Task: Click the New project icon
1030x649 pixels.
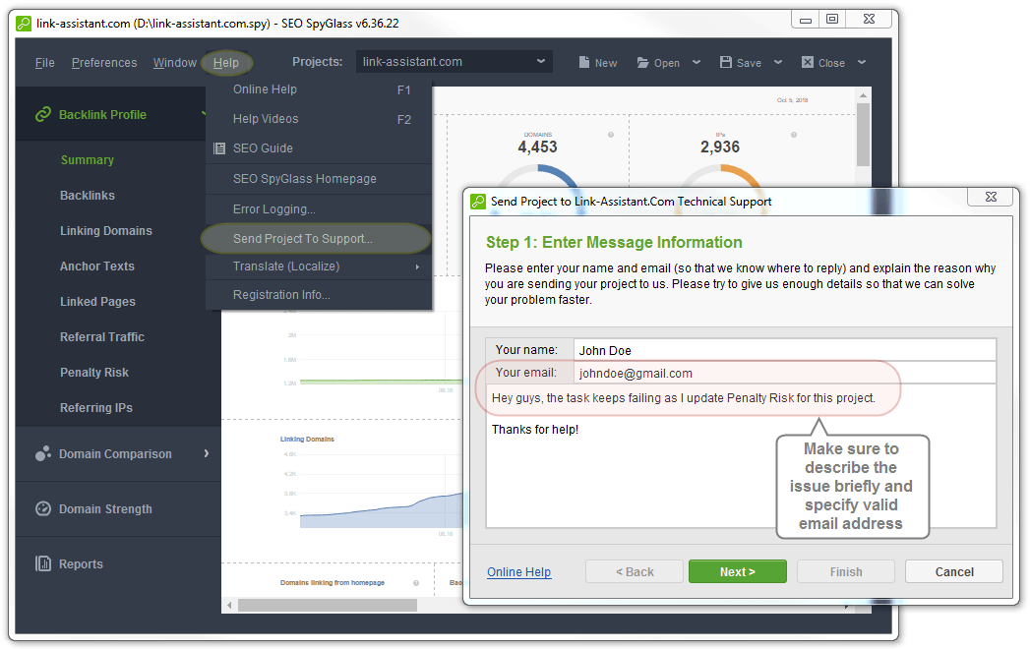Action: click(x=584, y=62)
